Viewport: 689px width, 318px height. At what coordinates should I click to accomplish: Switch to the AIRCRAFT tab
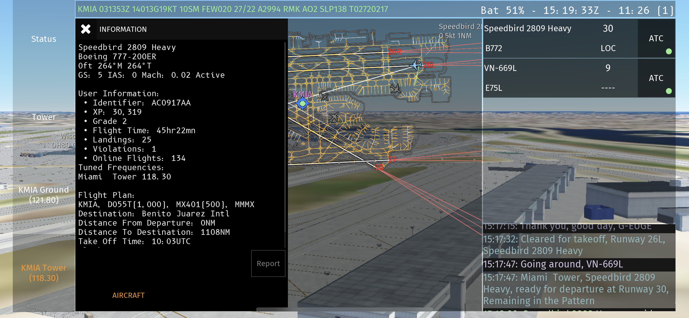[x=128, y=295]
